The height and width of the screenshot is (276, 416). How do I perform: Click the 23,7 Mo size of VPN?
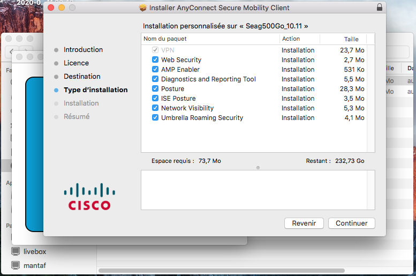(x=352, y=50)
